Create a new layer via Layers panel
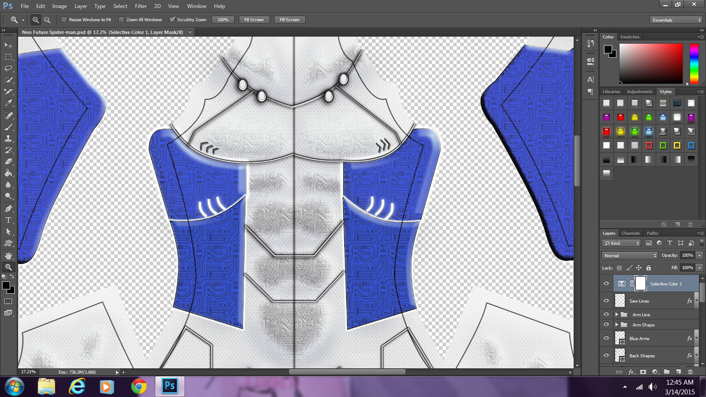706x397 pixels. pyautogui.click(x=679, y=372)
